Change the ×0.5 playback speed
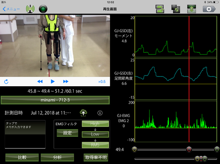This screenshot has width=220, height=164. pyautogui.click(x=102, y=82)
